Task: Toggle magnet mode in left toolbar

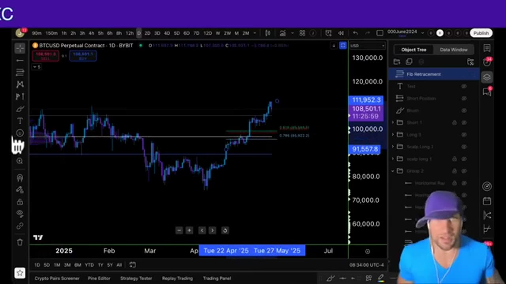Action: coord(20,178)
